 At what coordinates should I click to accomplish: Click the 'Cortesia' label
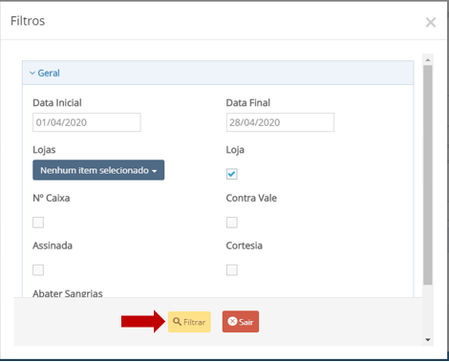click(245, 245)
